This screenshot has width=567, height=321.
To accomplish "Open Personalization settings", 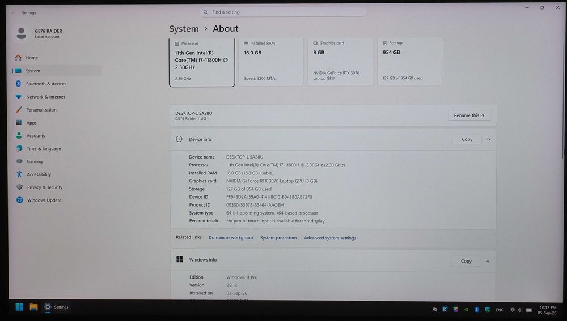I will 57,110.
